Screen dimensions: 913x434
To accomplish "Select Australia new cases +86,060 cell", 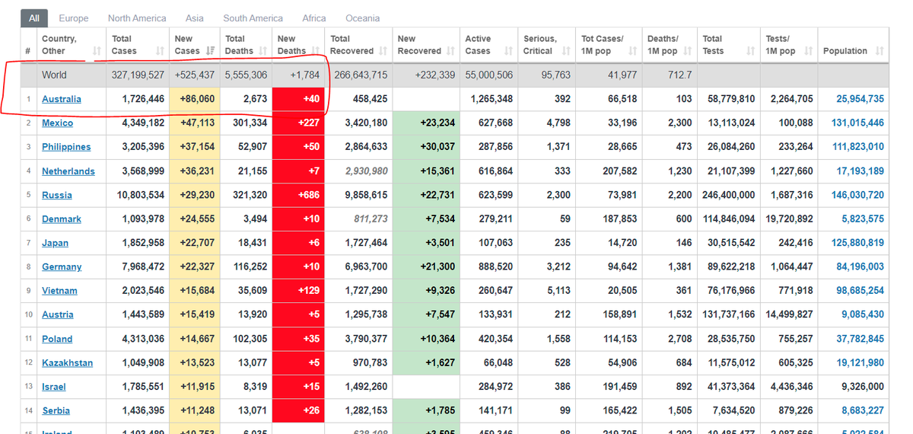I will (196, 99).
